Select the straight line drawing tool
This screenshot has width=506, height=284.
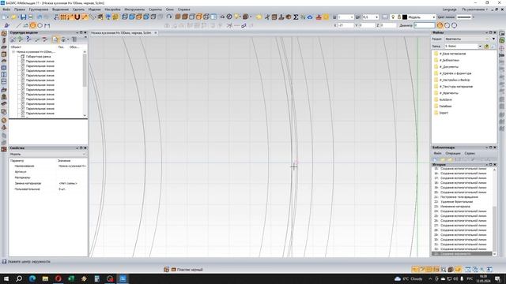pyautogui.click(x=18, y=25)
